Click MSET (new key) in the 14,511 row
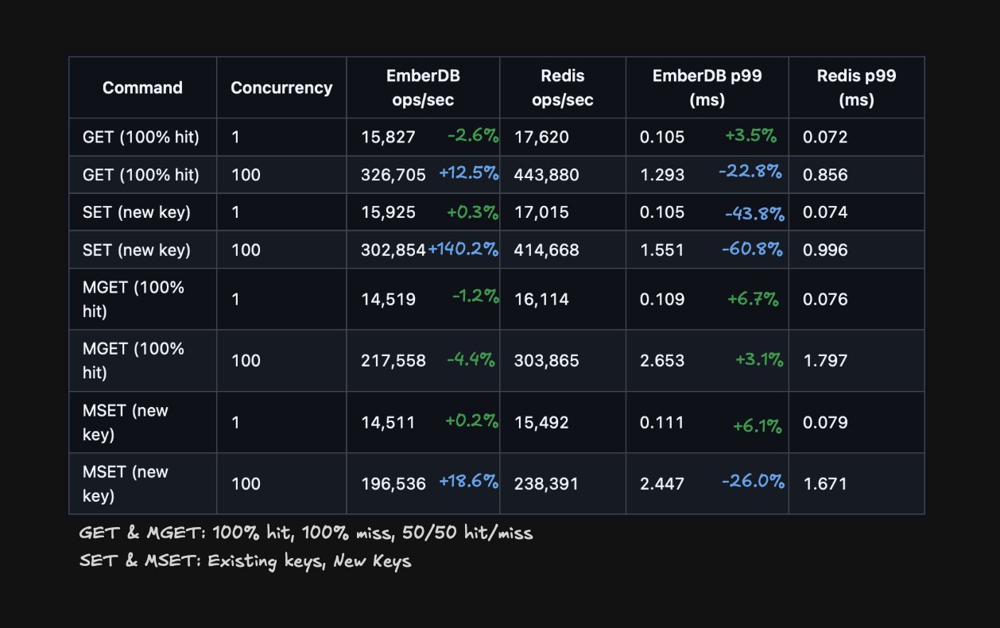The width and height of the screenshot is (1000, 628). 126,423
